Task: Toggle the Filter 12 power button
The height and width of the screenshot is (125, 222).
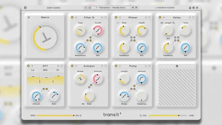Action: point(72,17)
